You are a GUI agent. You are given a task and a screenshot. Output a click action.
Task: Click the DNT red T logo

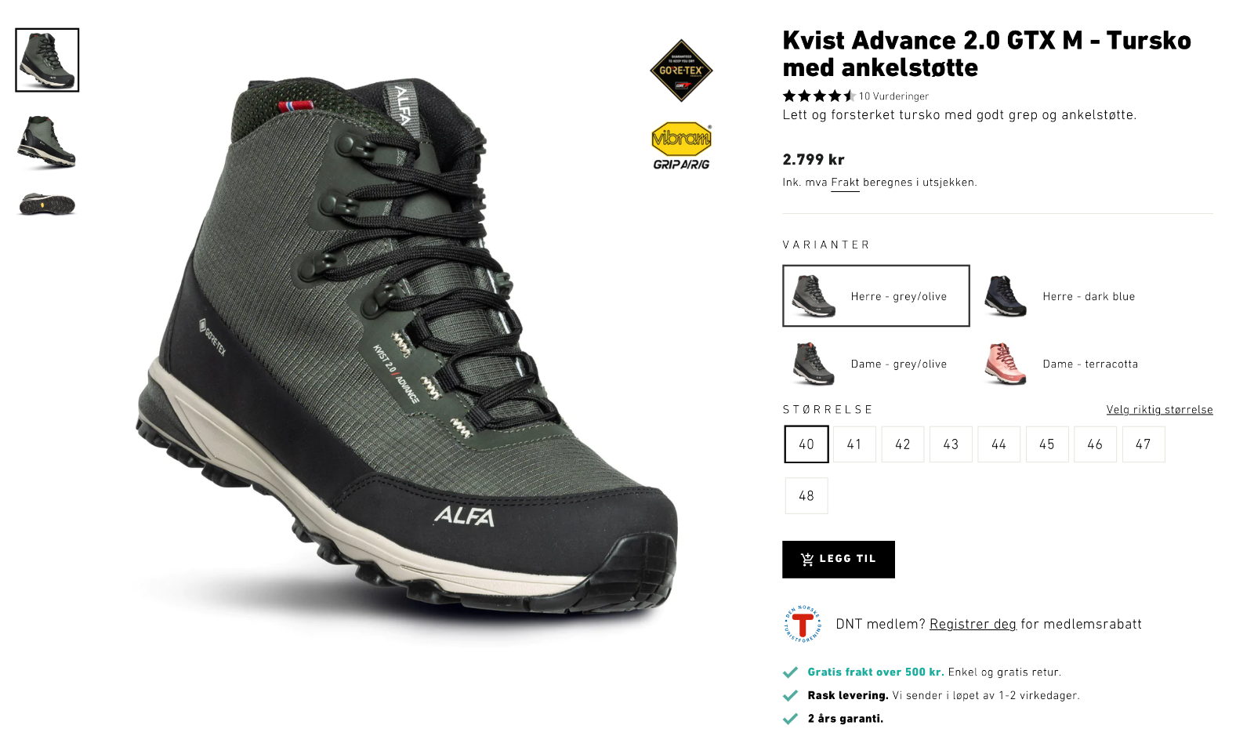803,624
